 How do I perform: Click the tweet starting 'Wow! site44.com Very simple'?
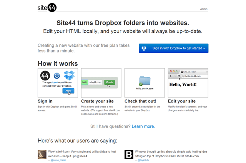coord(82,154)
